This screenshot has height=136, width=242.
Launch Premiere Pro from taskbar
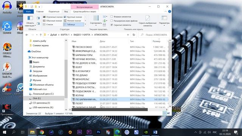point(89,132)
